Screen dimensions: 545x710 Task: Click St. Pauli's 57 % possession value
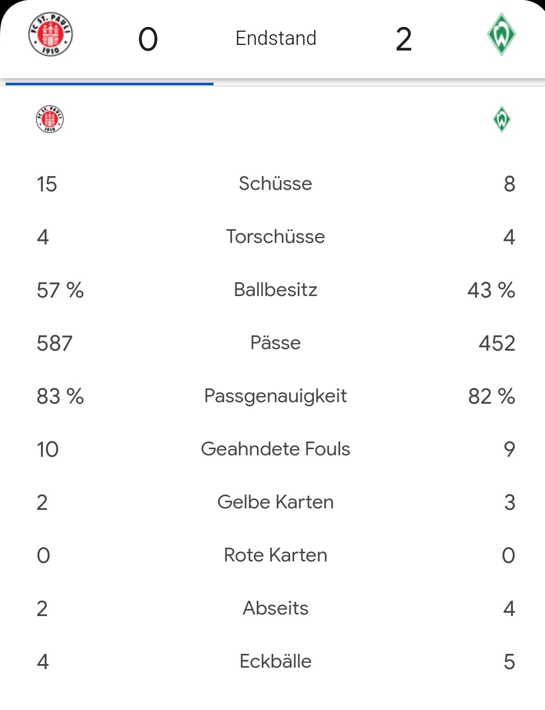60,290
